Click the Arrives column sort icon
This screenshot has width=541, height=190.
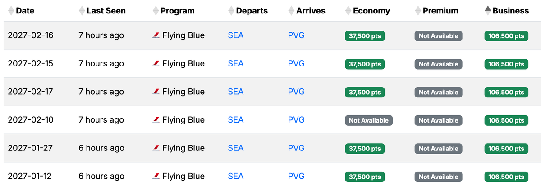click(291, 11)
